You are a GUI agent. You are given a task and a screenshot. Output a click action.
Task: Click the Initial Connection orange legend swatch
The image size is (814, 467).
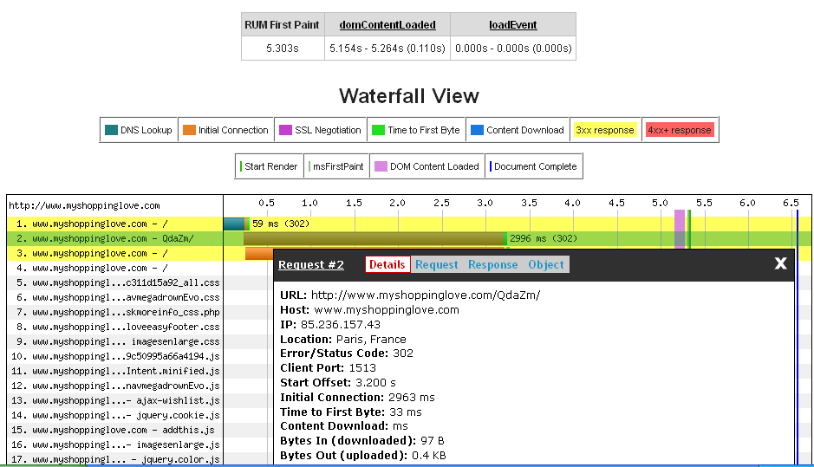click(189, 130)
